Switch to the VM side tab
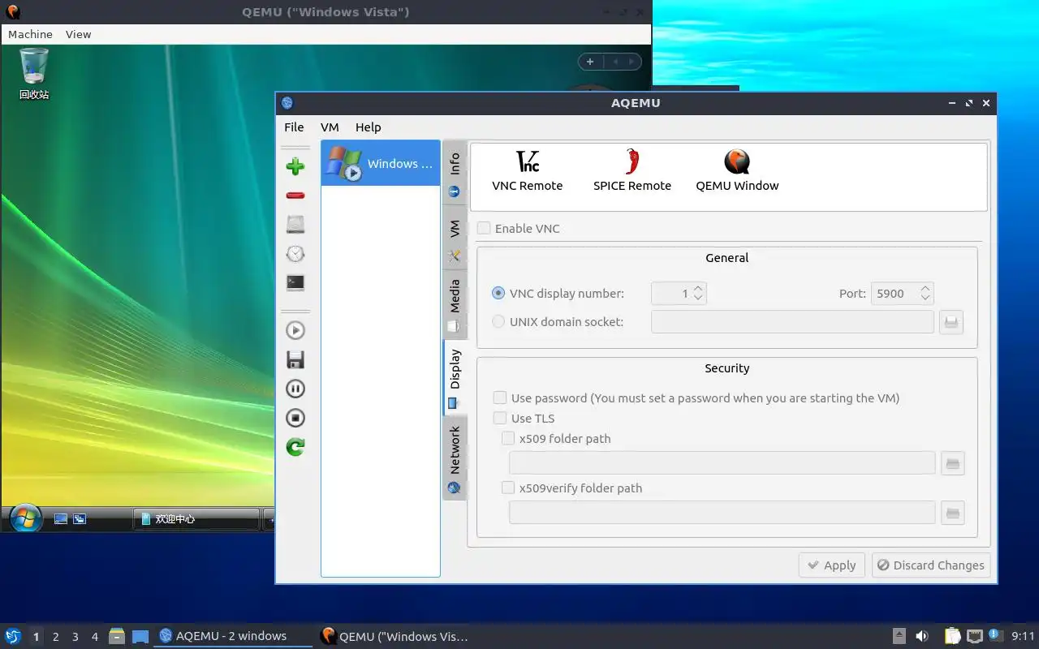 pyautogui.click(x=455, y=239)
